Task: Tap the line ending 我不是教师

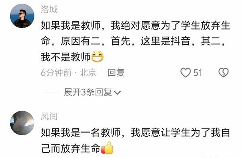Action: click(x=66, y=57)
